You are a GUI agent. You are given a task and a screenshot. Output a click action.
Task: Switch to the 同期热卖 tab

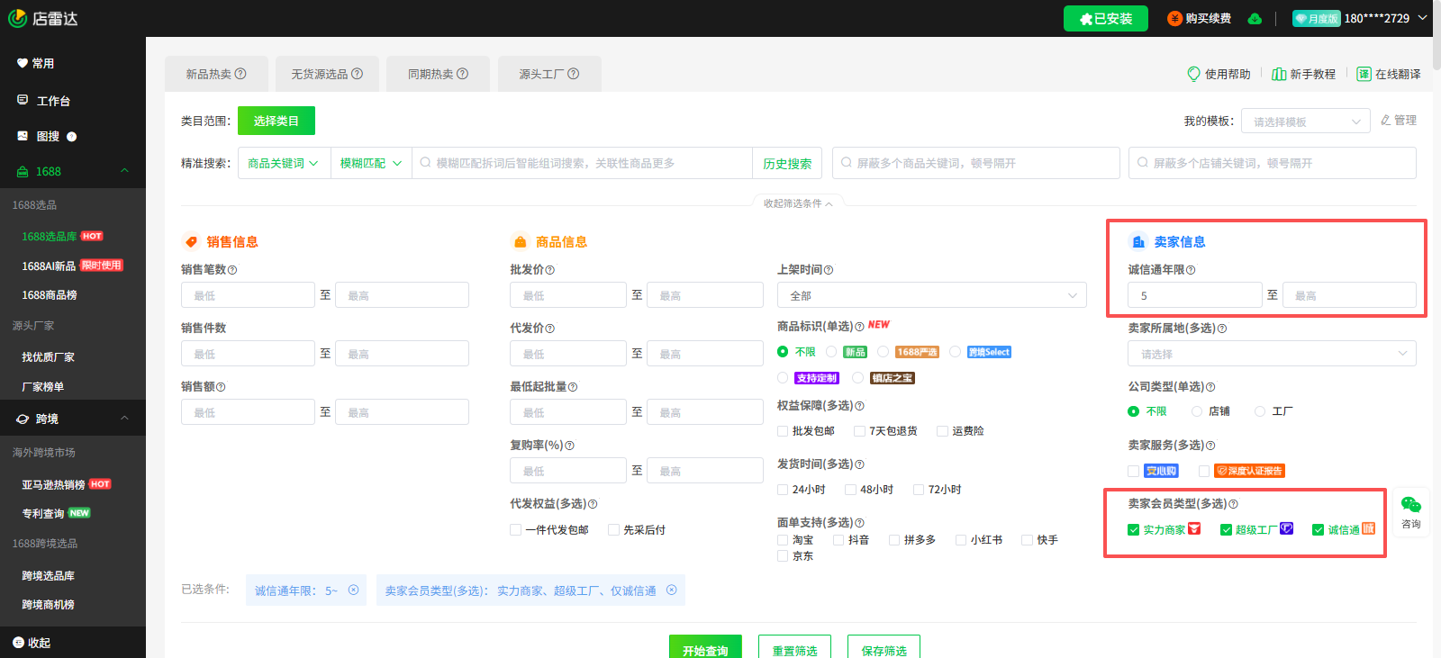(x=438, y=74)
